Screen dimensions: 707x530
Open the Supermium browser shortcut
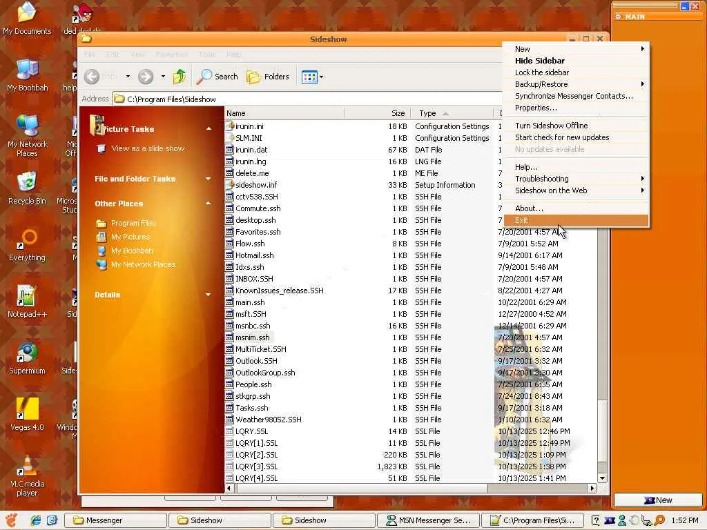(27, 353)
